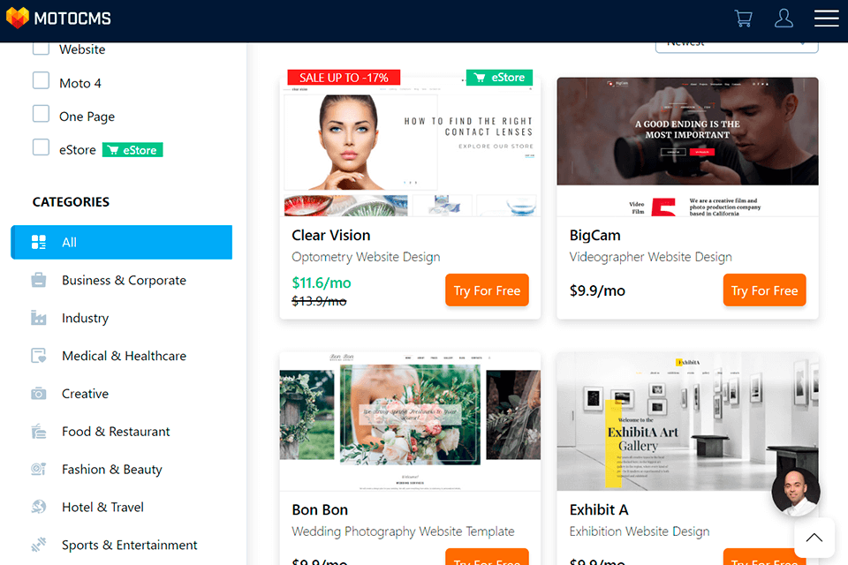Open the Bon Bon wedding preview thumbnail
Screen dimensions: 848x565
(x=410, y=422)
